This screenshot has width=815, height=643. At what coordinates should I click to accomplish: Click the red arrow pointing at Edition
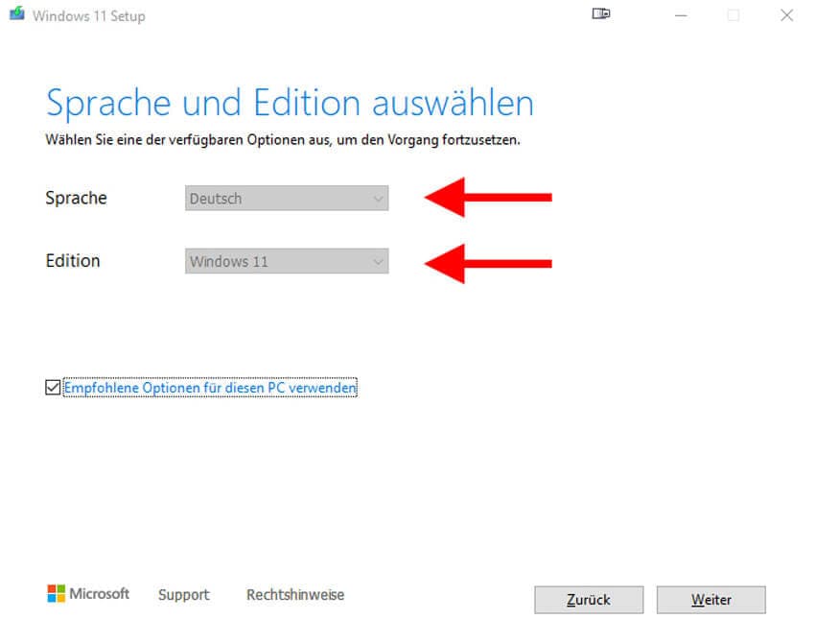pyautogui.click(x=488, y=262)
